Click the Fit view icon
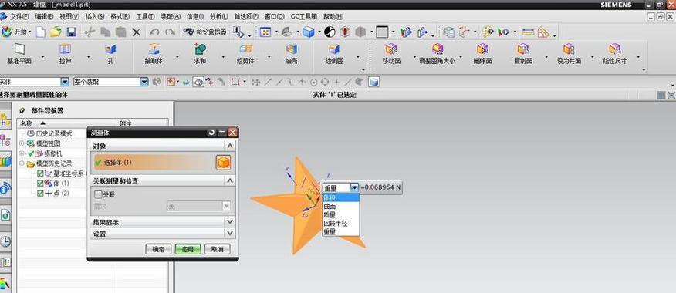676x293 pixels. pos(265,32)
